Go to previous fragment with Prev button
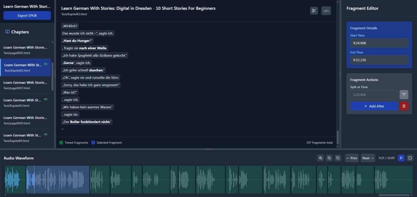The width and height of the screenshot is (417, 197). pos(352,158)
